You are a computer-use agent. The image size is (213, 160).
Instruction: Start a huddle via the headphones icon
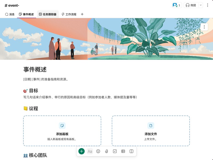188,5
